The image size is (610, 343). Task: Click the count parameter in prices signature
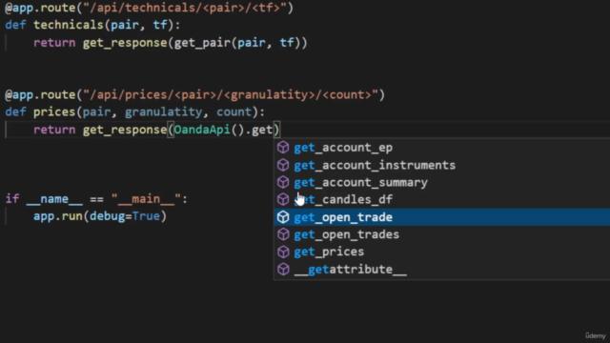tap(234, 112)
